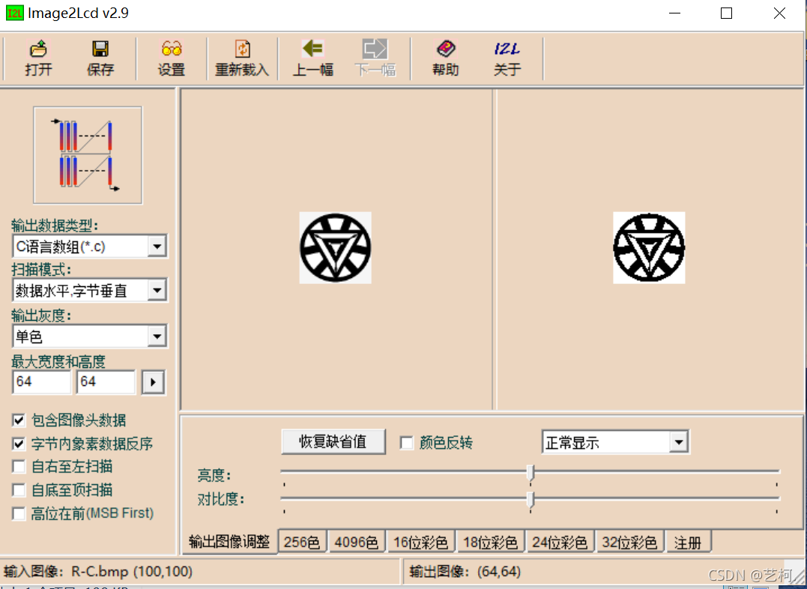Minimize the Image2Lcd window
The width and height of the screenshot is (807, 589).
coord(674,13)
